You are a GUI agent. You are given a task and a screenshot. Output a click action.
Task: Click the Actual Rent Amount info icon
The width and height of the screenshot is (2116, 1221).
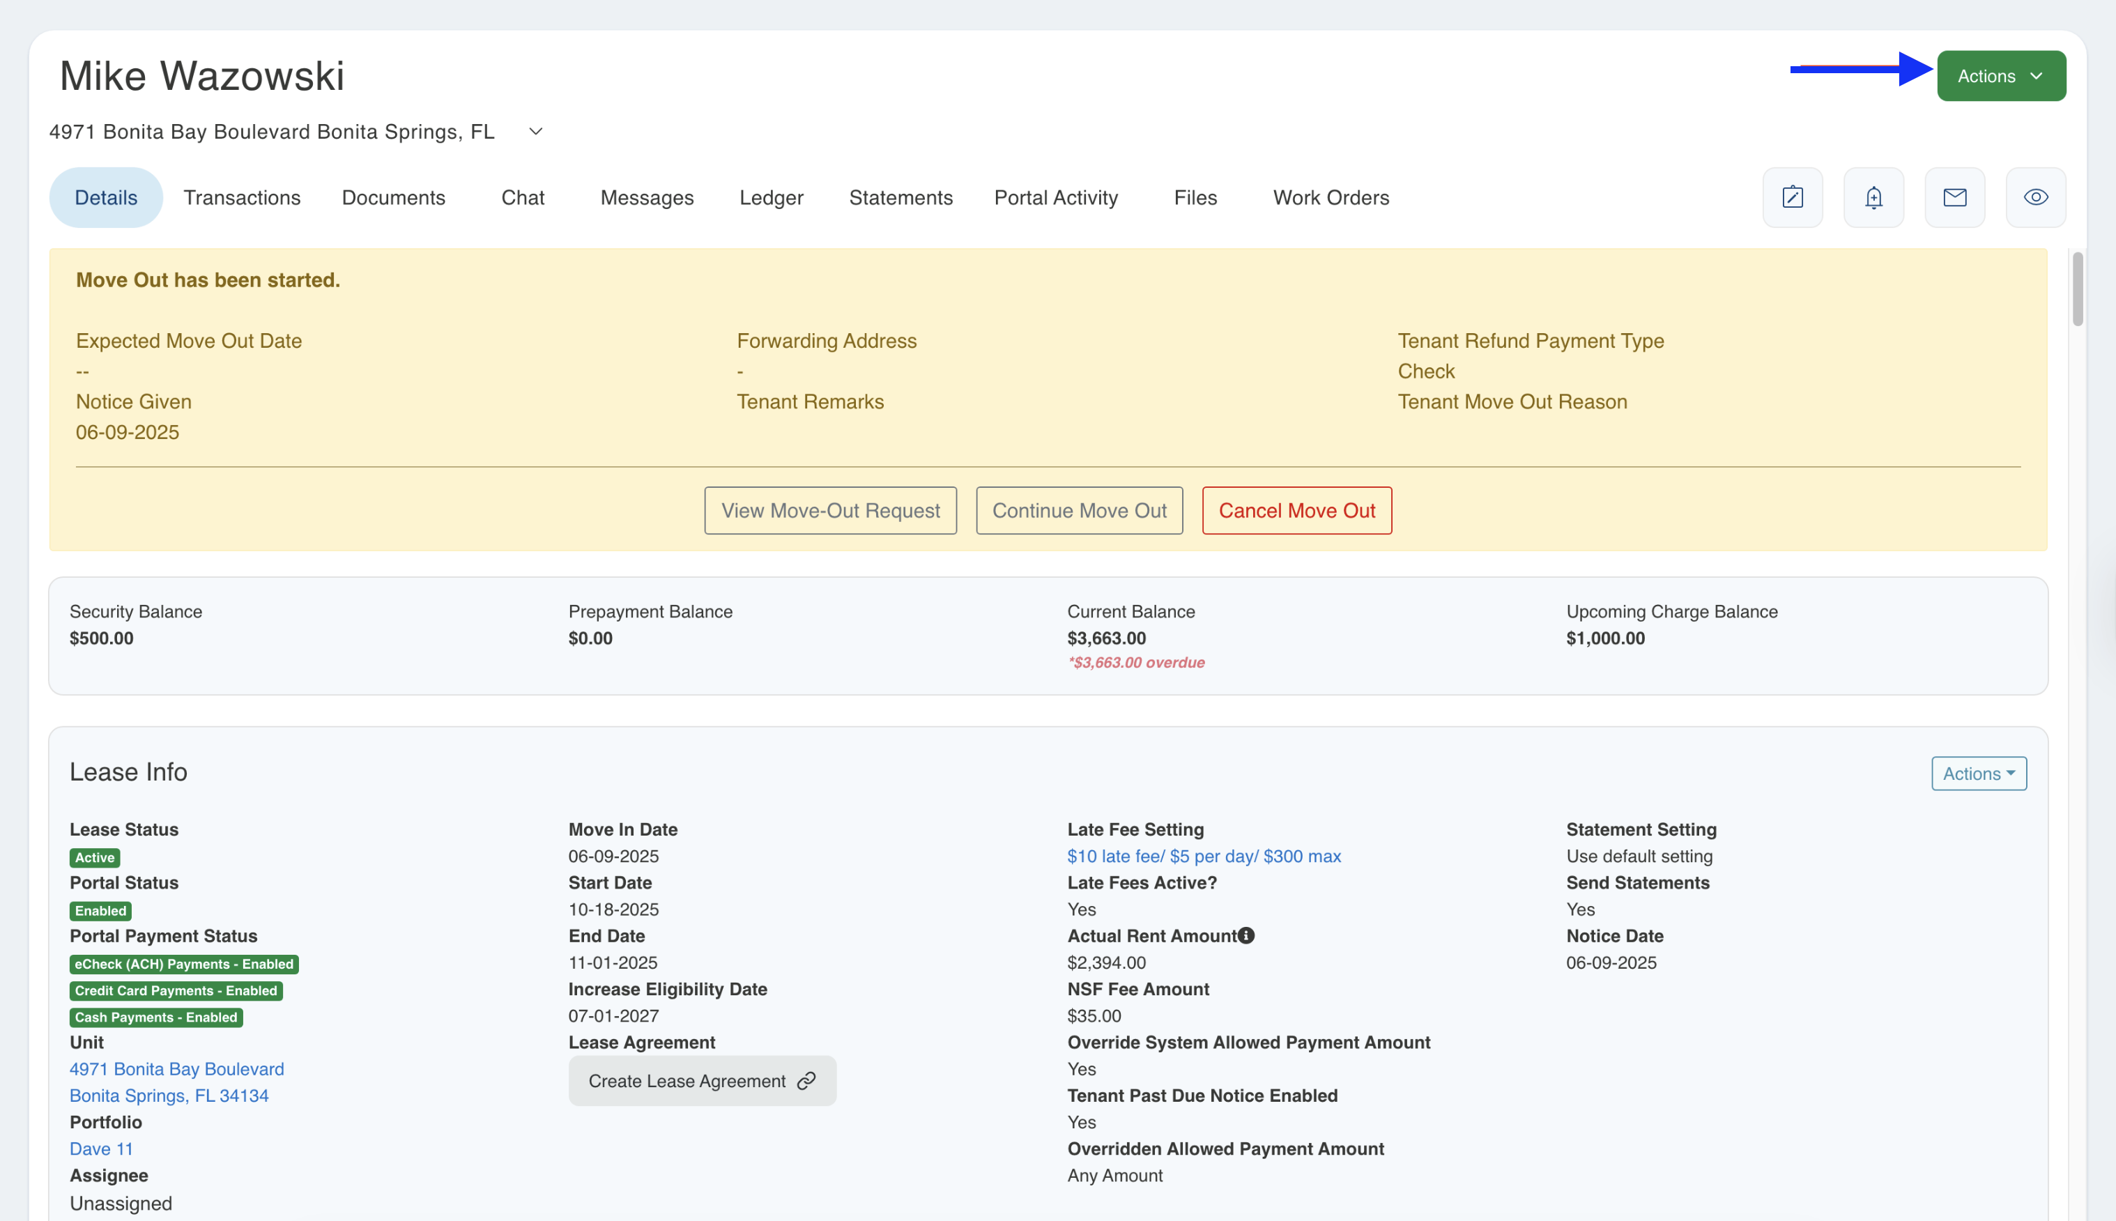[x=1246, y=935]
